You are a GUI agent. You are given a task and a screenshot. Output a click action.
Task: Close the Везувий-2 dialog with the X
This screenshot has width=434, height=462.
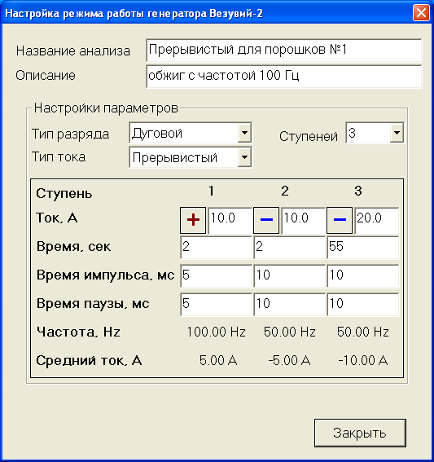pos(421,13)
